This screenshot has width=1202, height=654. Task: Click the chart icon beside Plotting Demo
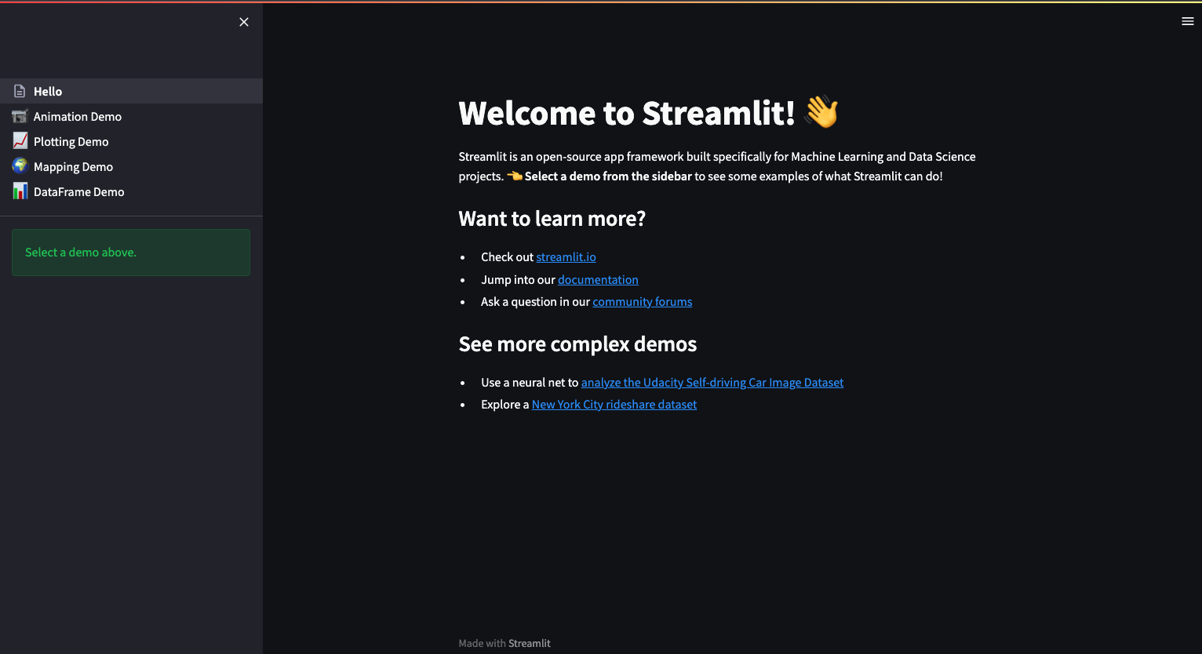point(20,141)
